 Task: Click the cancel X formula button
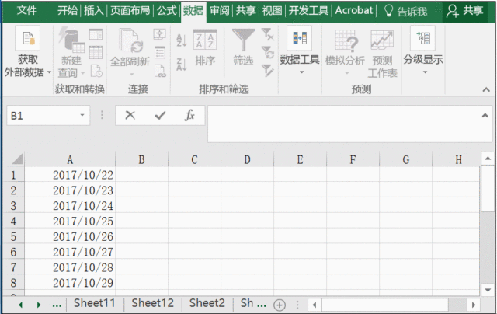point(130,115)
